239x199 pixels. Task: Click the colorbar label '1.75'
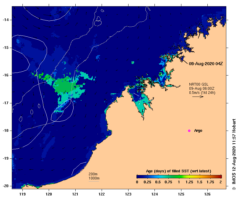click(x=210, y=182)
